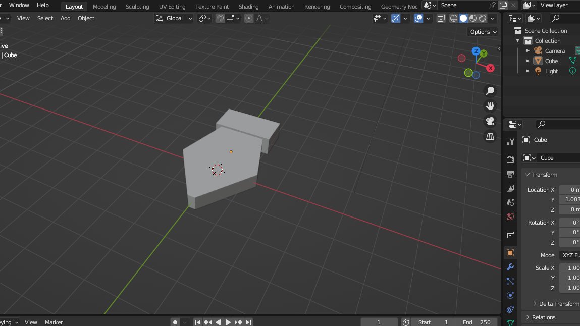Expand the Light item in outliner
Screen dimensions: 580x326
click(528, 71)
